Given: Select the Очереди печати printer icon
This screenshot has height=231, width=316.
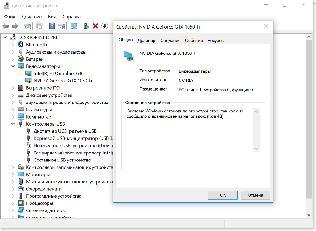Looking at the screenshot, I should point(21,189).
